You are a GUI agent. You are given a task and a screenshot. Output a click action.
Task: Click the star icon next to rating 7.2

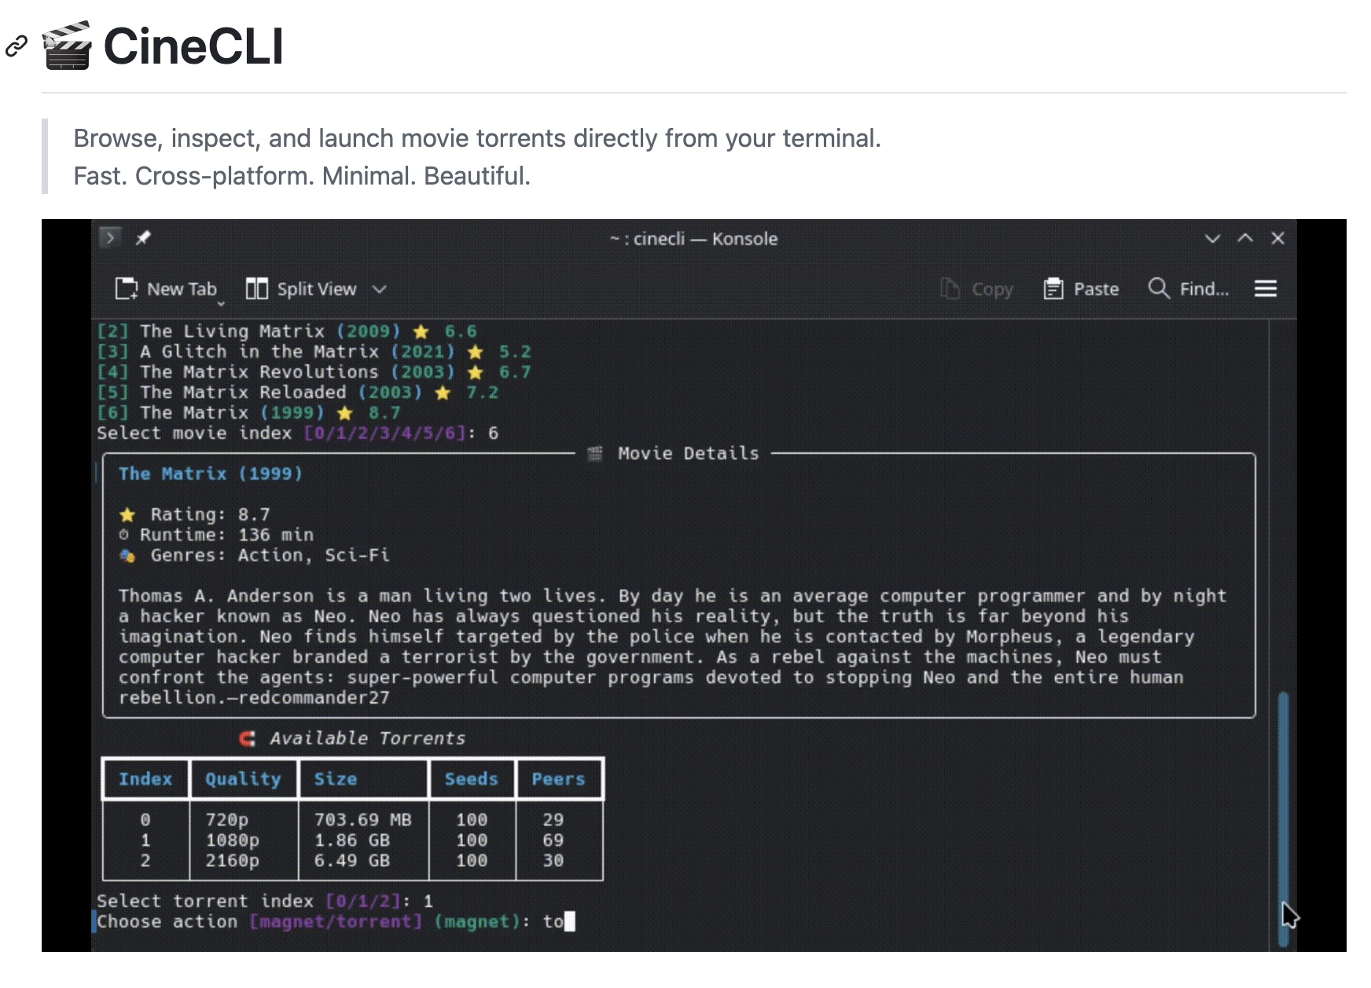[x=443, y=393]
